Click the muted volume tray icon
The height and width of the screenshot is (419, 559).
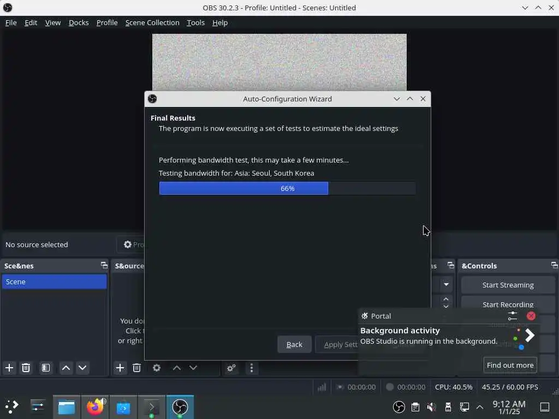(x=431, y=407)
